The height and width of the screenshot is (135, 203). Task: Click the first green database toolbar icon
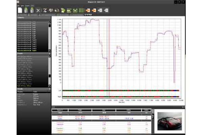click(26, 10)
